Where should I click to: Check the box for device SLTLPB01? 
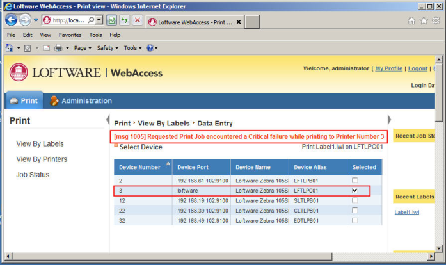(354, 200)
